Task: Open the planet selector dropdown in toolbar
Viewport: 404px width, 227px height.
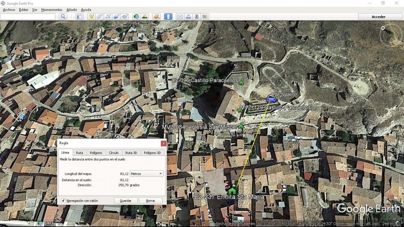Action: click(x=156, y=17)
